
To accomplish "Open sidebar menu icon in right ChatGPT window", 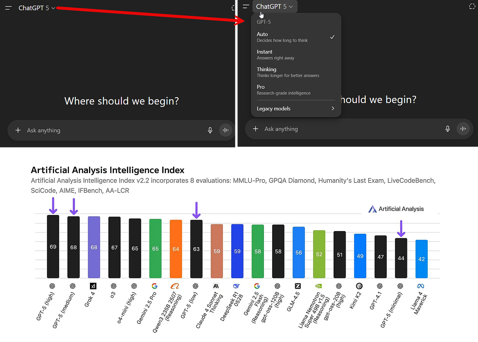I will (246, 7).
